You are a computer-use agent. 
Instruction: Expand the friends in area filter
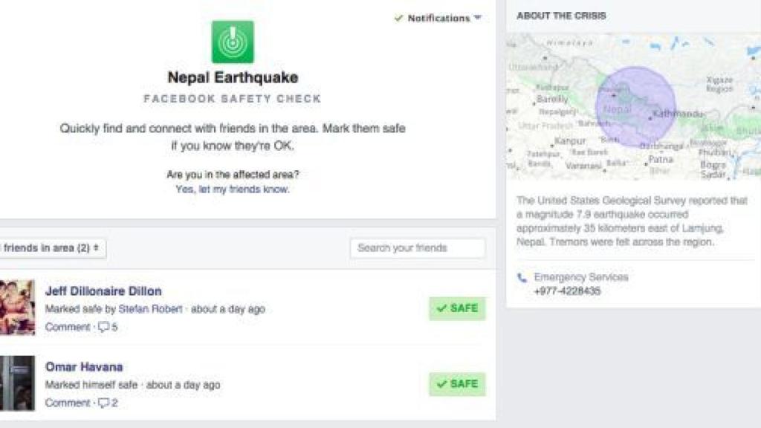52,248
